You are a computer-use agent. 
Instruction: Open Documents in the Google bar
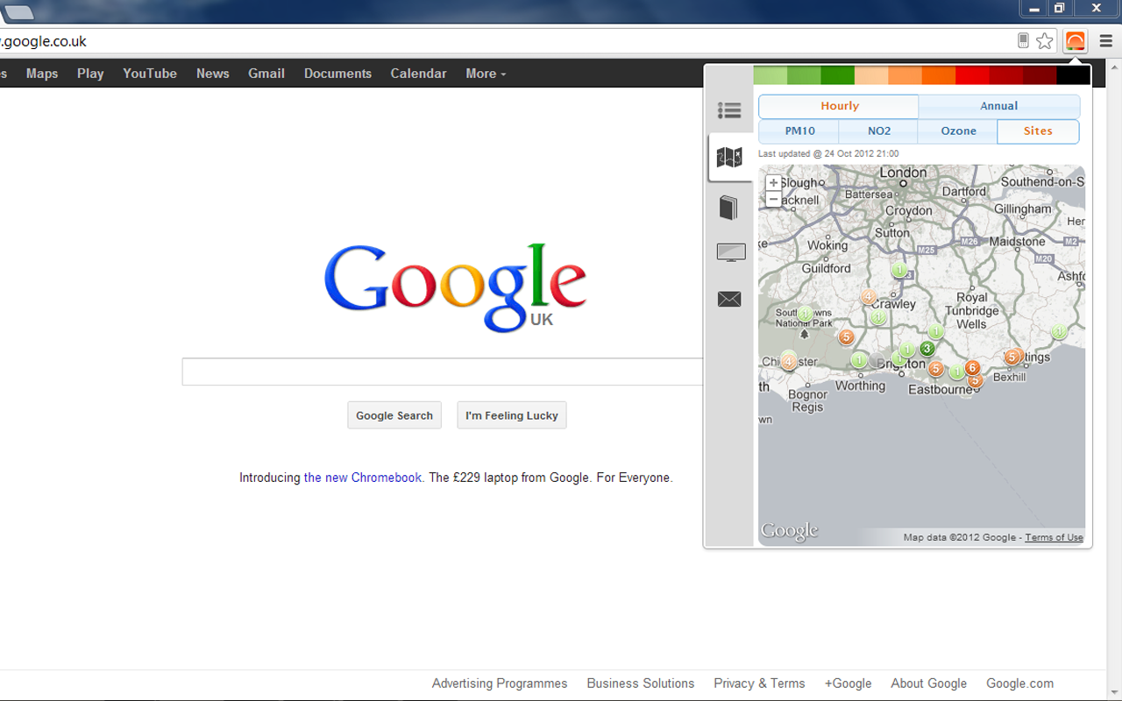337,74
